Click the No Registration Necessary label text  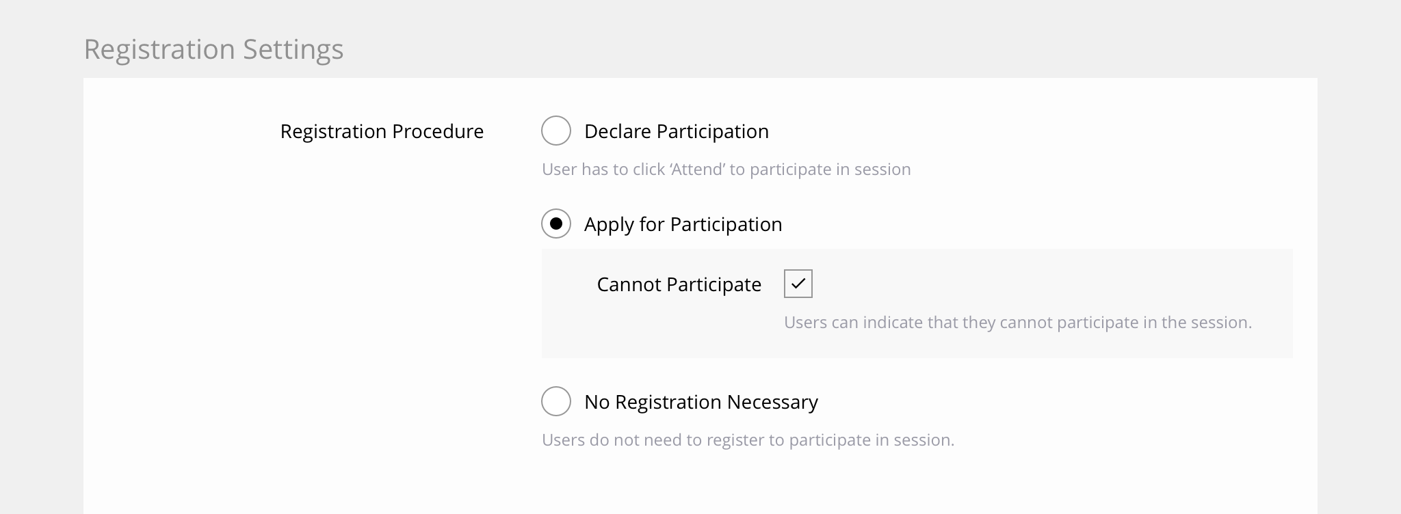700,402
